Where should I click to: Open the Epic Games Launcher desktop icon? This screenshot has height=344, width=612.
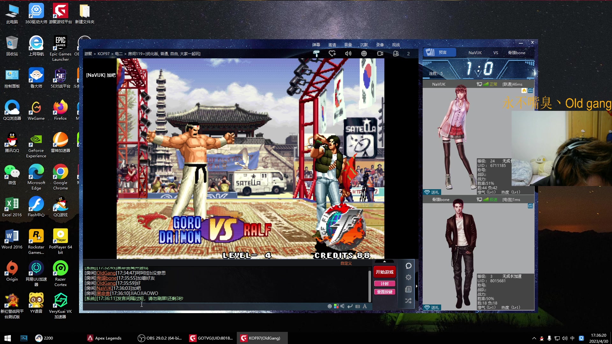tap(61, 48)
